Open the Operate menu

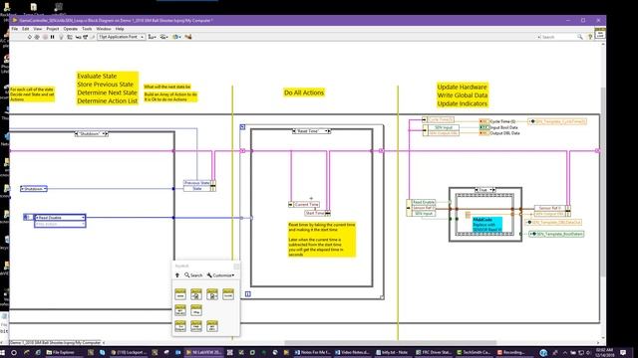pos(71,29)
